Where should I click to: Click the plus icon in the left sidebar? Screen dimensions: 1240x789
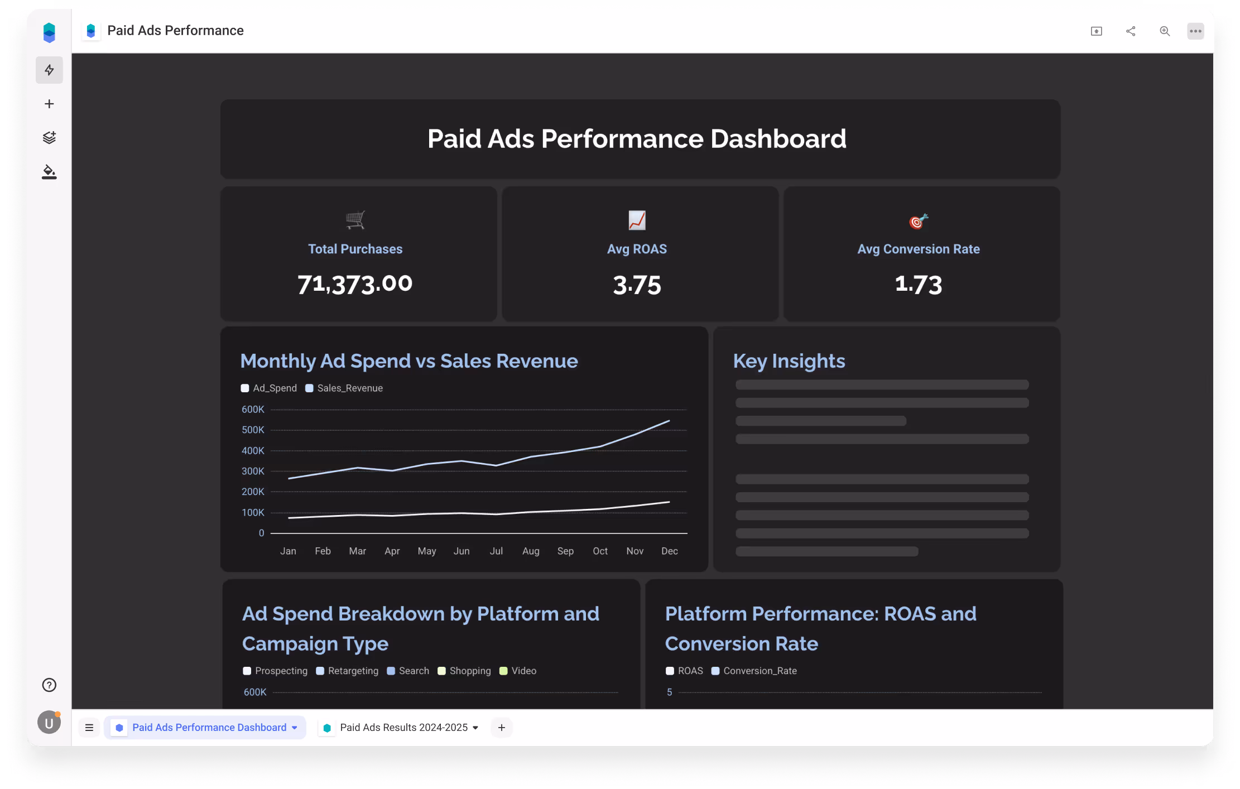point(49,104)
